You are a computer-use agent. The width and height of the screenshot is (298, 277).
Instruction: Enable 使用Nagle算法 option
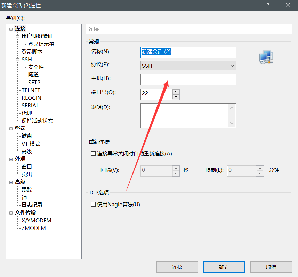coord(93,205)
